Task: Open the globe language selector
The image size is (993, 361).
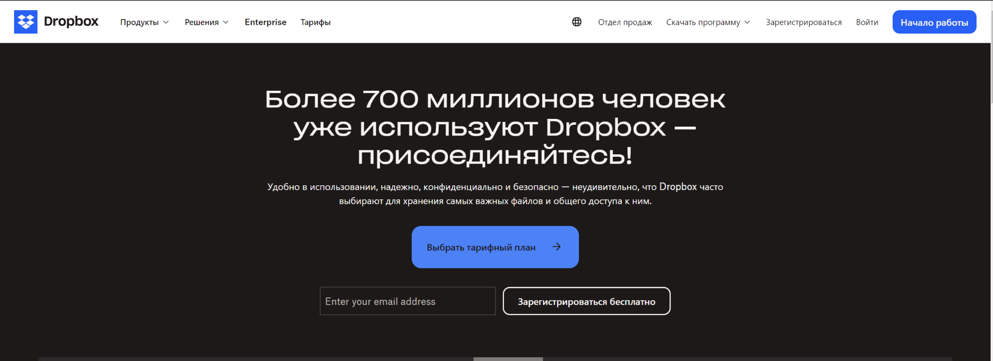Action: click(x=577, y=22)
